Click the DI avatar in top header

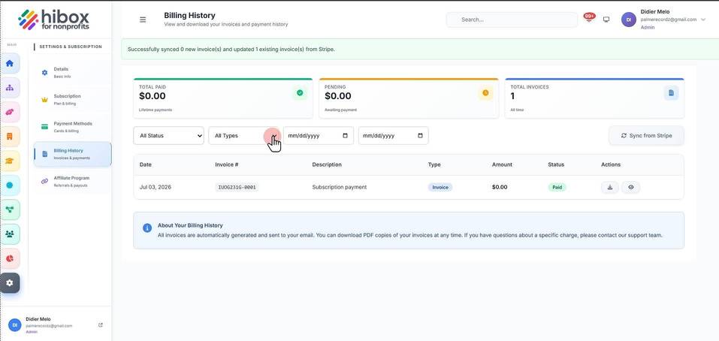coord(629,20)
